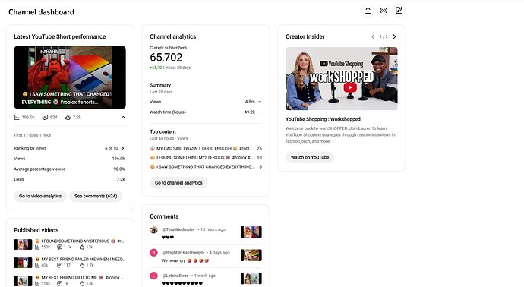Screen dimensions: 524x287
Task: Open @TeraWiedmeier commenter name
Action: [x=178, y=229]
